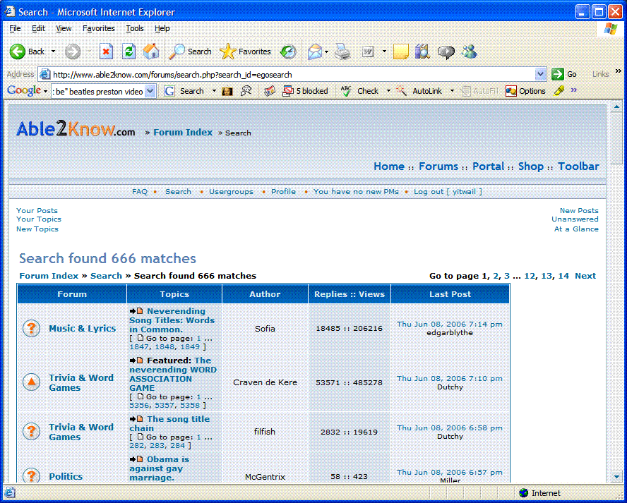Open the Messenger people icon
Viewport: 627px width, 503px height.
tap(469, 51)
